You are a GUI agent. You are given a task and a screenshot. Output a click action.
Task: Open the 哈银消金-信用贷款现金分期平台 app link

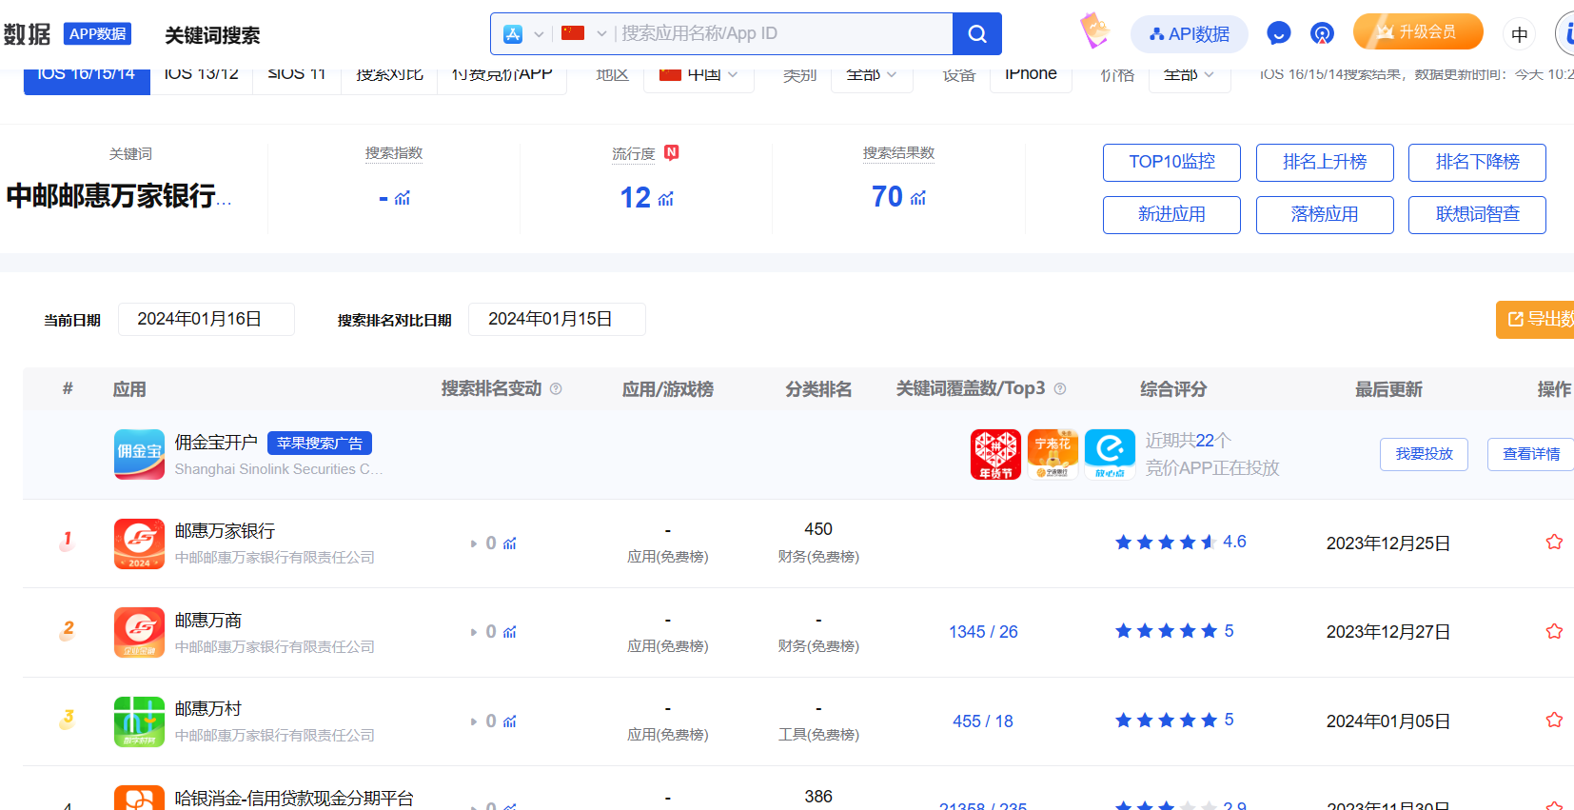pyautogui.click(x=294, y=799)
